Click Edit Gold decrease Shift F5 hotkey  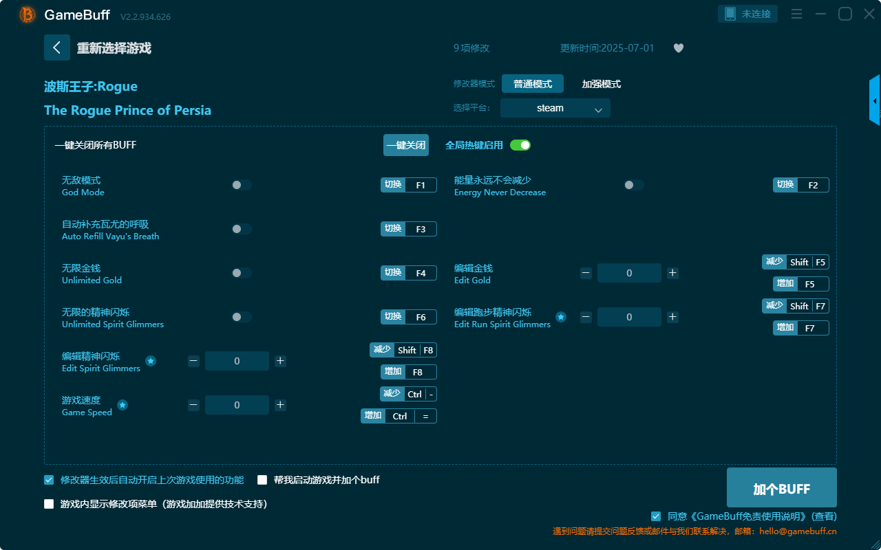point(796,262)
